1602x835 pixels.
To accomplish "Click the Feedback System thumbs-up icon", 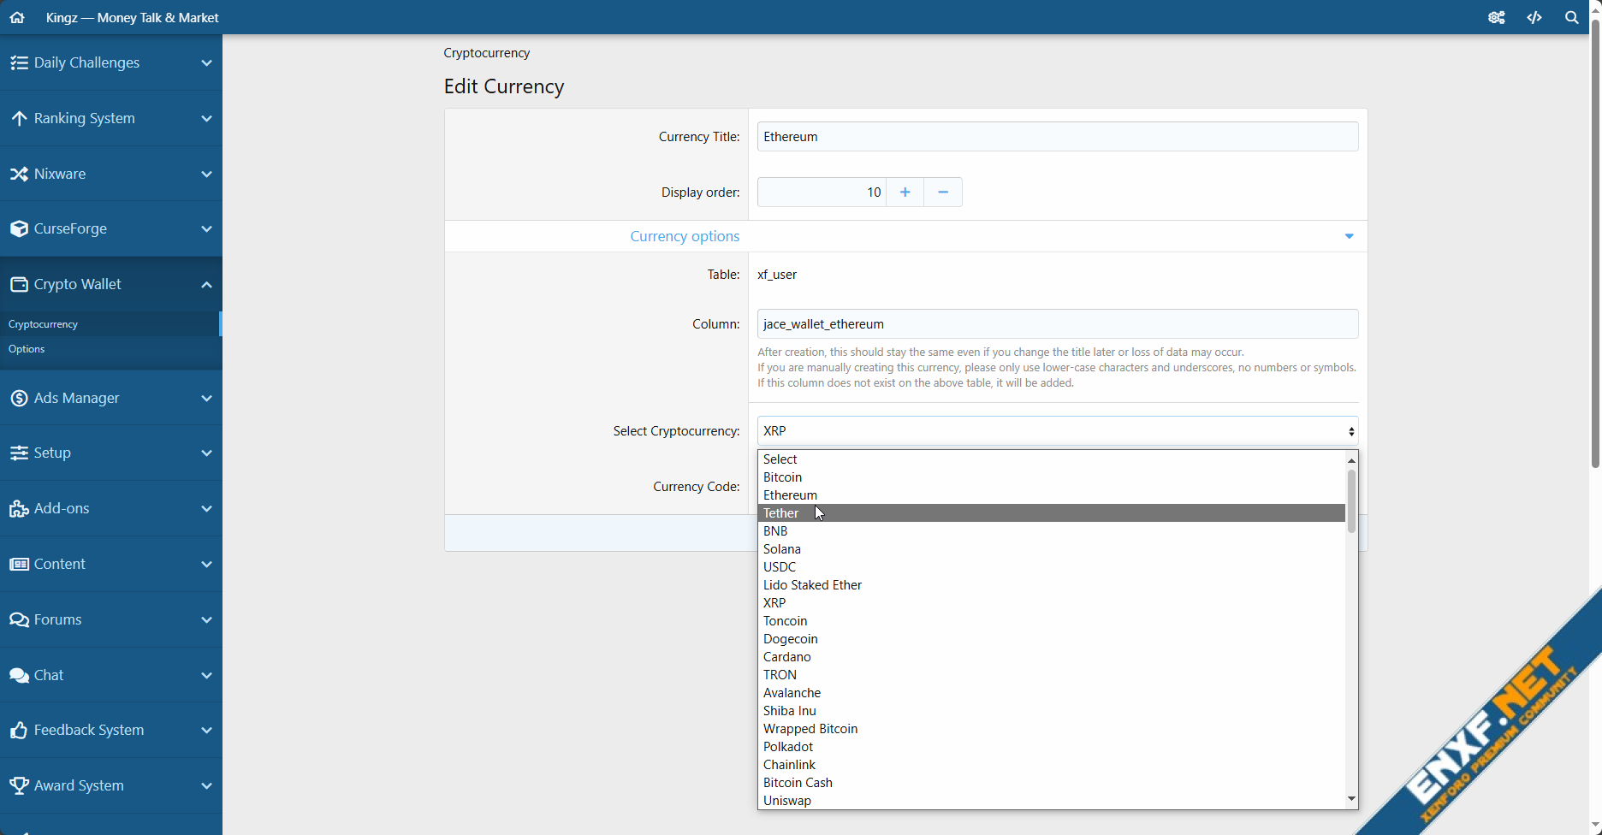I will pos(19,730).
